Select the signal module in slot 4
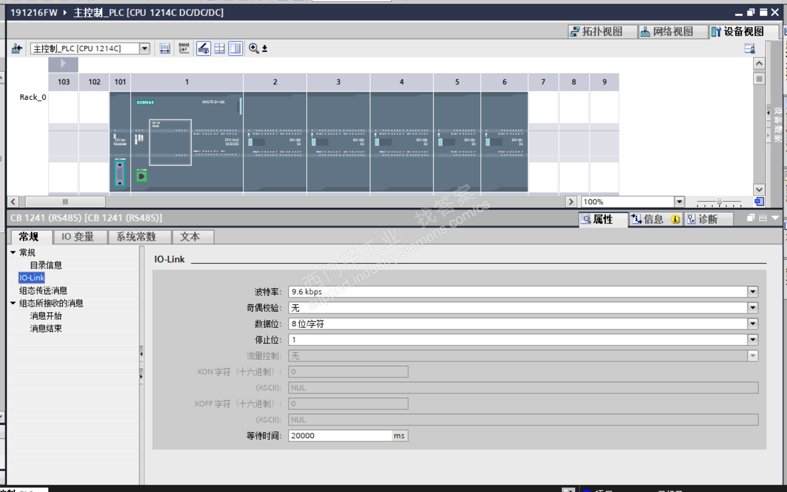This screenshot has height=492, width=787. click(x=402, y=142)
